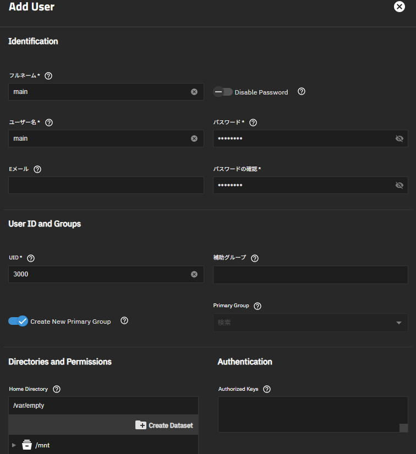The height and width of the screenshot is (454, 416).
Task: Show password in パスワード field
Action: [x=399, y=139]
